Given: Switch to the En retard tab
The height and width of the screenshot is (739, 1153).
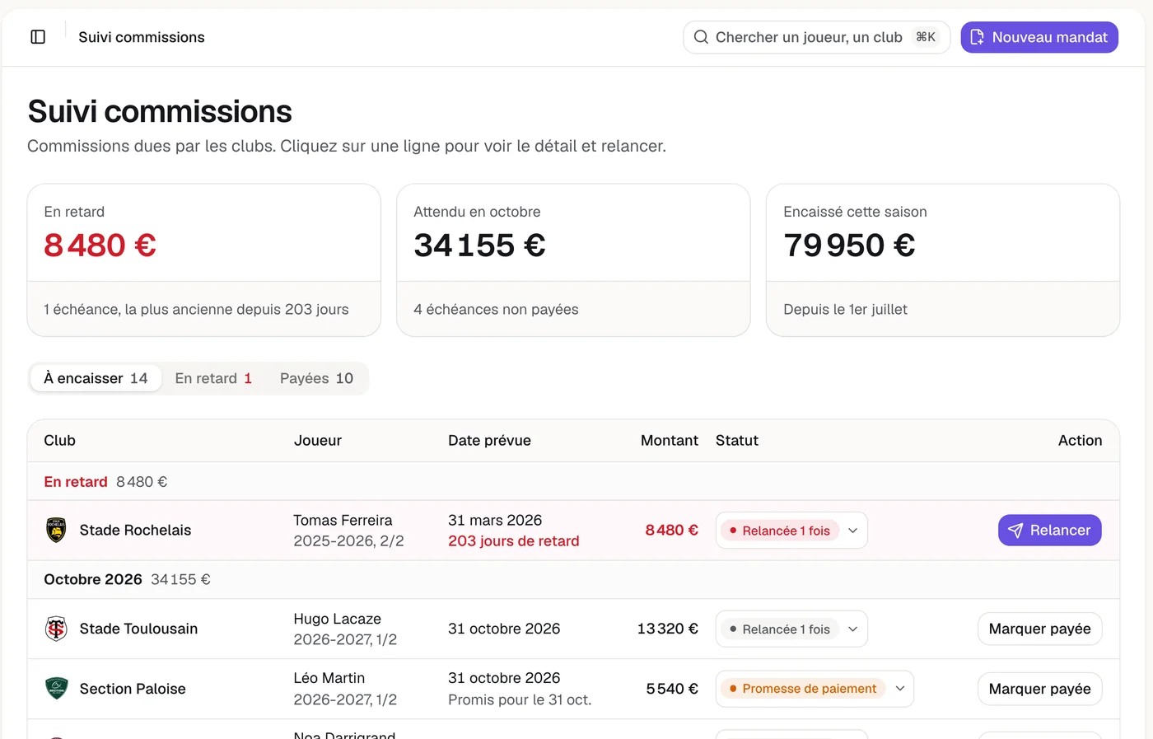Looking at the screenshot, I should point(213,378).
